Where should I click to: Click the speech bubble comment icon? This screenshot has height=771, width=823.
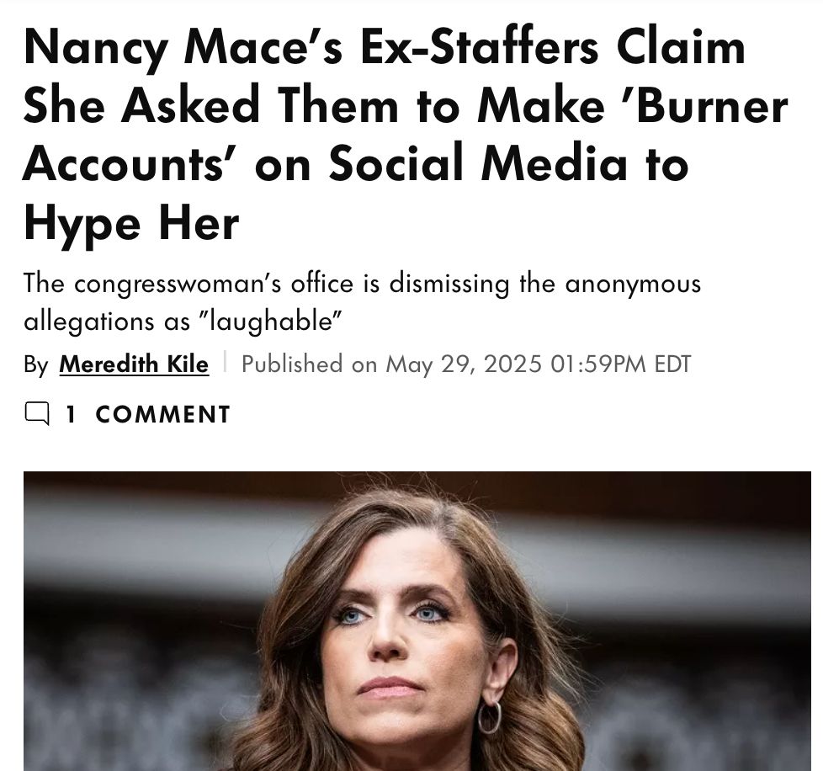37,413
